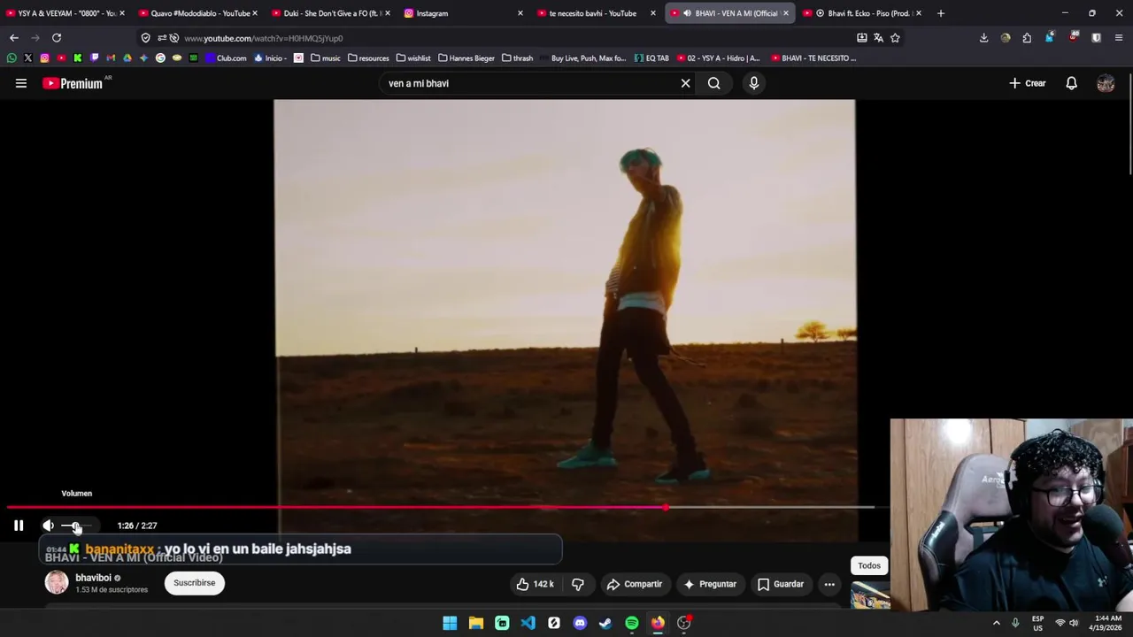Viewport: 1133px width, 637px height.
Task: Open the Club.com bookmark
Action: coord(226,58)
